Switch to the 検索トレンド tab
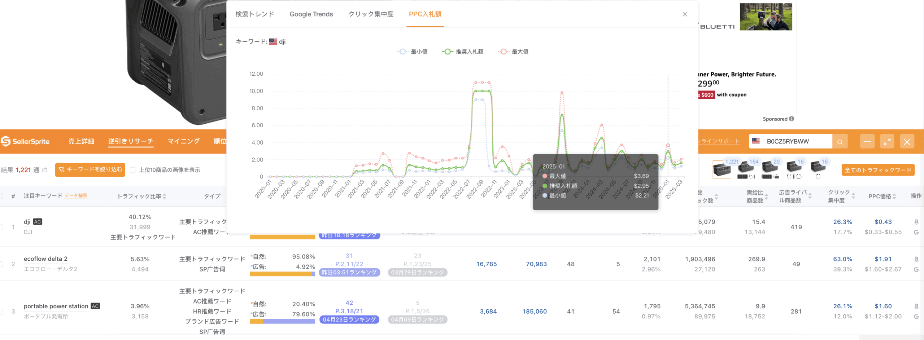The image size is (924, 340). click(255, 14)
